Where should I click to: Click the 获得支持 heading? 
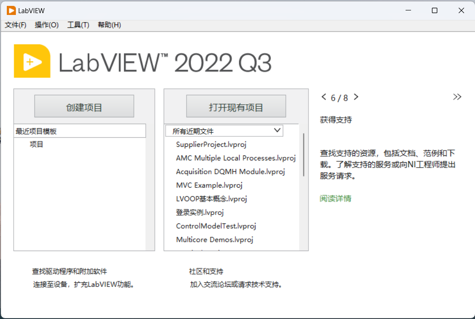[x=336, y=120]
